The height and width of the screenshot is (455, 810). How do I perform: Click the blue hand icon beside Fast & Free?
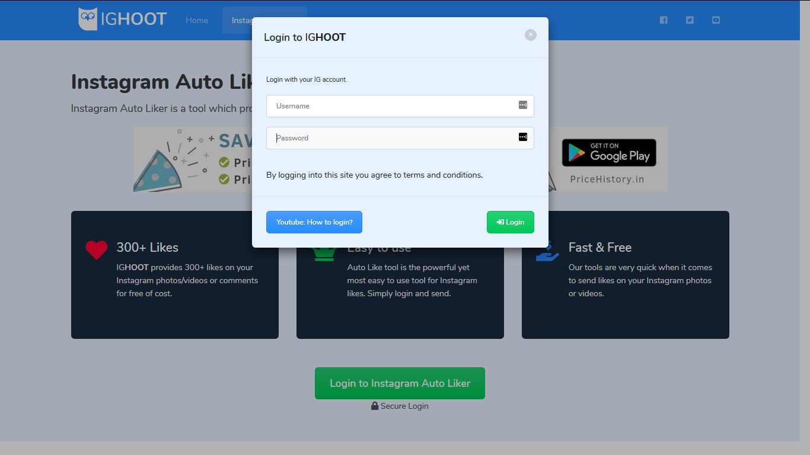547,251
